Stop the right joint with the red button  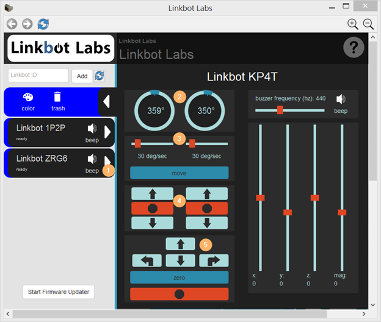click(x=207, y=208)
